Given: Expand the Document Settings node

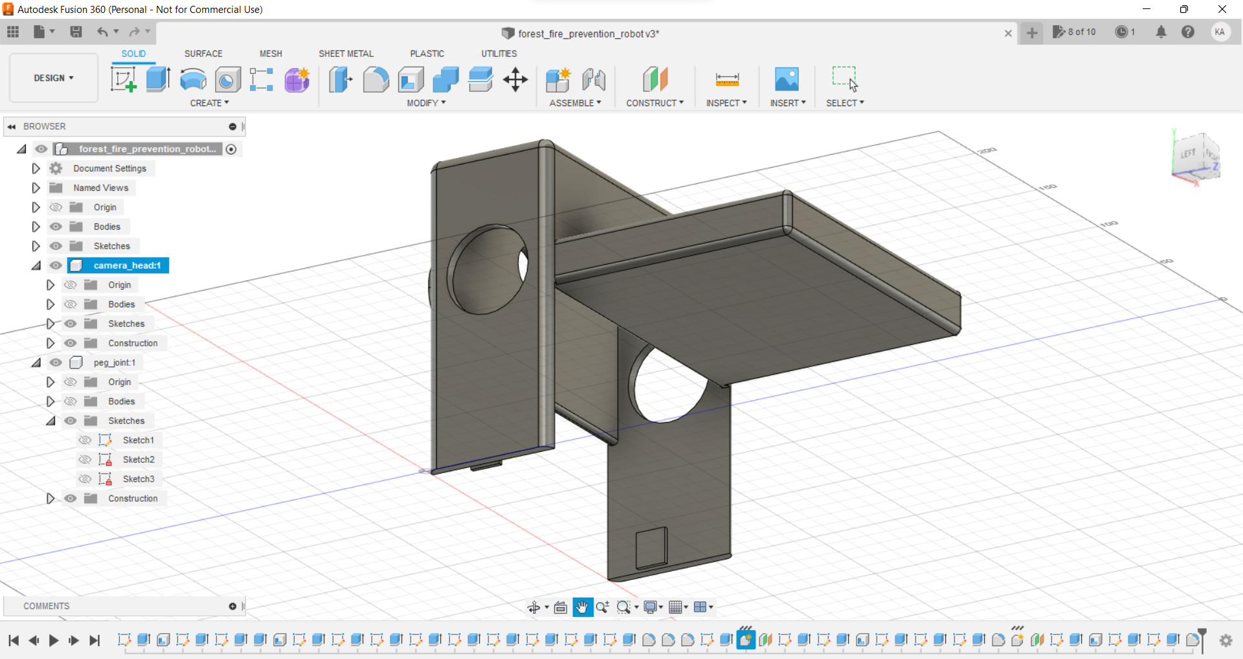Looking at the screenshot, I should point(36,168).
